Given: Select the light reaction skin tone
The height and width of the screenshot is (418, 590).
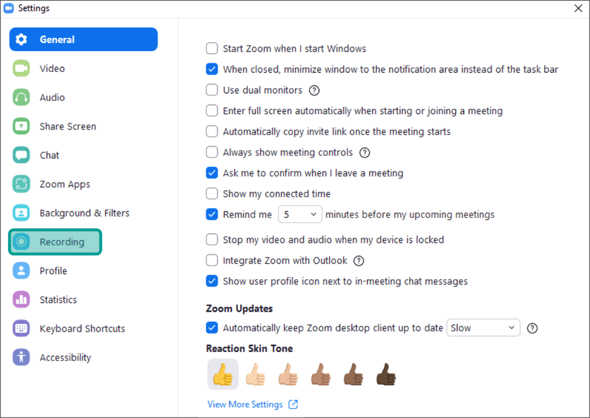Looking at the screenshot, I should 256,374.
